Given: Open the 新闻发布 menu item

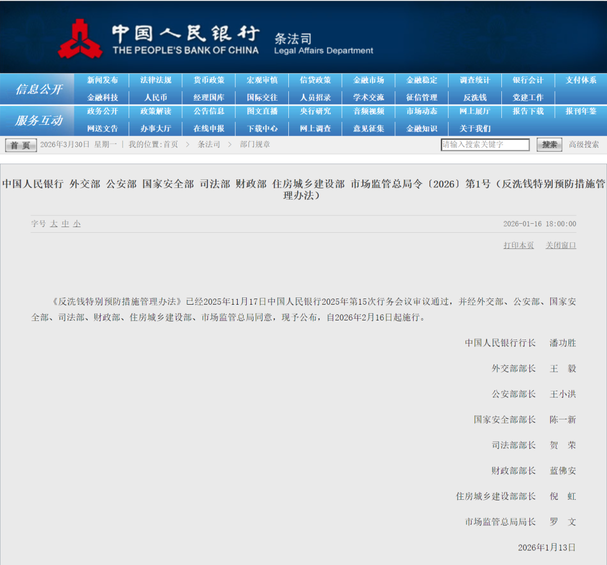Looking at the screenshot, I should [102, 80].
